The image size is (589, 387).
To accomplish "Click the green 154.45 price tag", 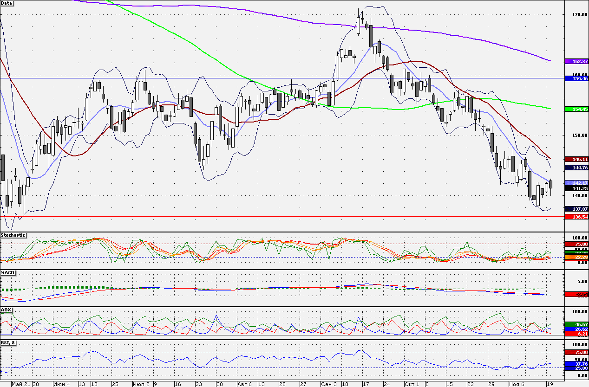I will [x=576, y=109].
